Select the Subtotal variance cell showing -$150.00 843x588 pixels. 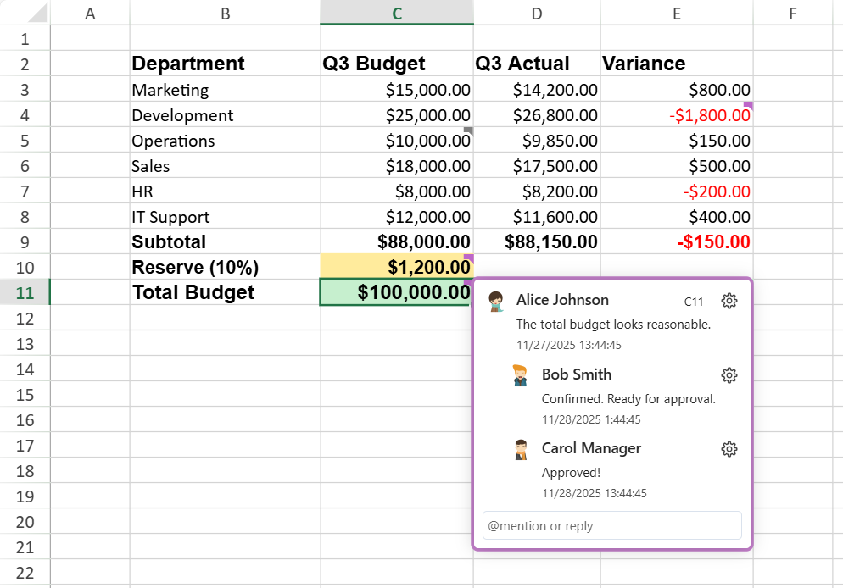(676, 241)
